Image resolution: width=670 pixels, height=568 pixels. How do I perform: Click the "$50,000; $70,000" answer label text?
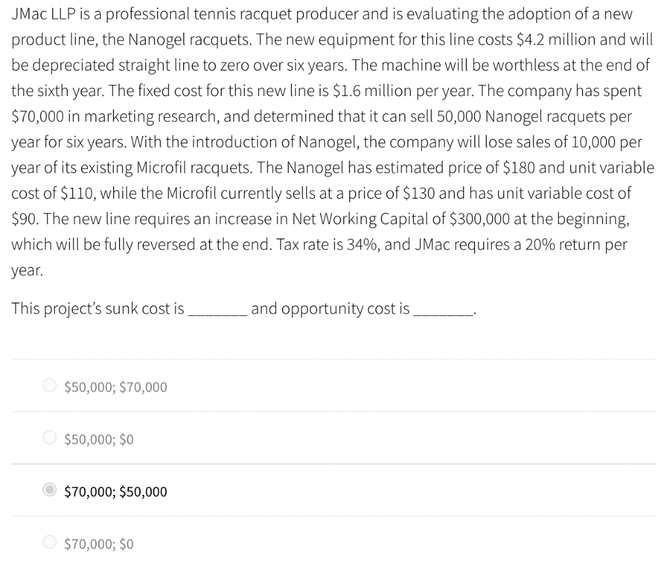(x=116, y=387)
